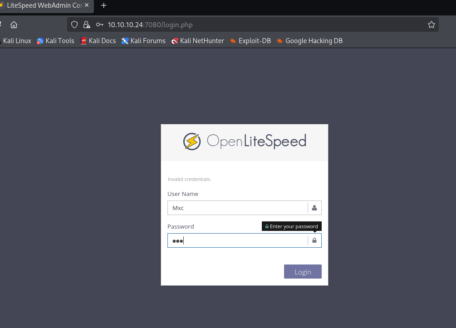
Task: Select the LiteSpeed WebAdmin Console tab
Action: [x=43, y=5]
